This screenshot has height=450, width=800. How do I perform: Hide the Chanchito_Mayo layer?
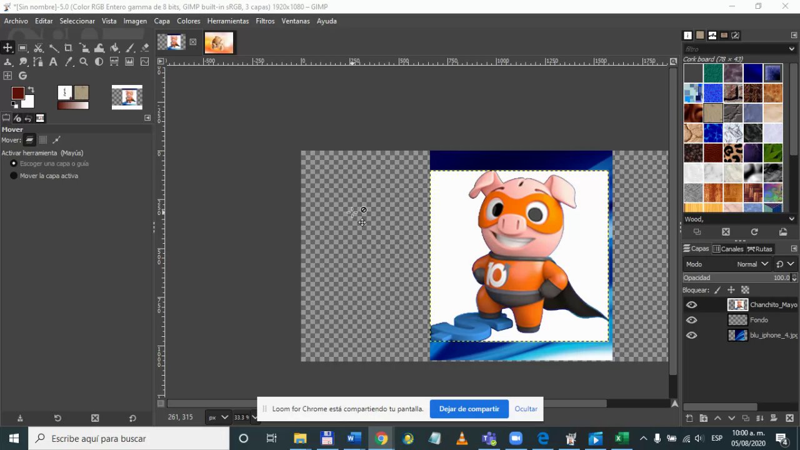pyautogui.click(x=691, y=305)
